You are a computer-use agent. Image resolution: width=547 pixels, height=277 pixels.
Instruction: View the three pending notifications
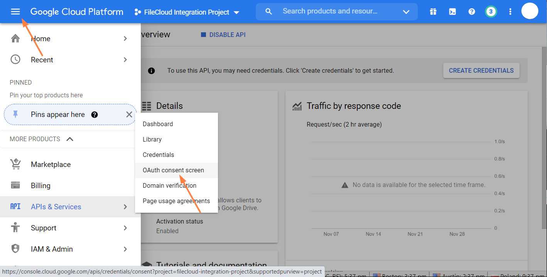pos(491,11)
